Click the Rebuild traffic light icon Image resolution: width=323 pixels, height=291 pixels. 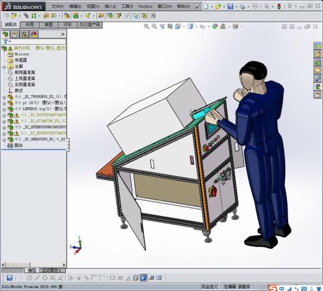coord(279,7)
